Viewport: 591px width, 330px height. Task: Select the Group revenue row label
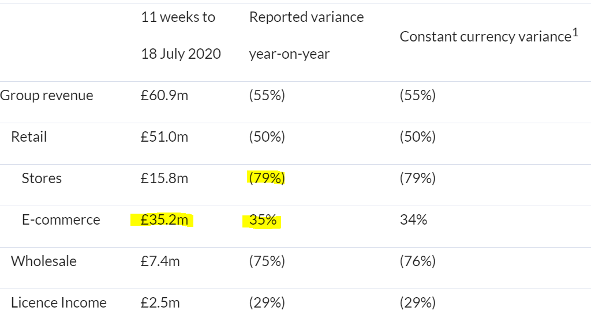pyautogui.click(x=46, y=96)
